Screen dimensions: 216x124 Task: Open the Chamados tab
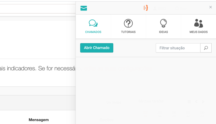[x=93, y=27]
